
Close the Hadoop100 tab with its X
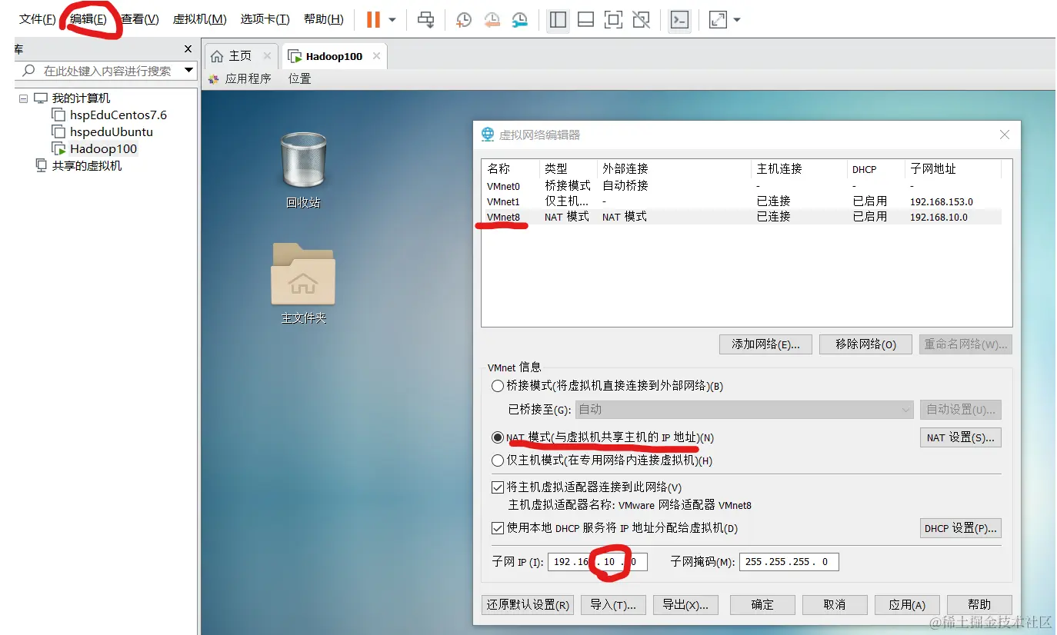coord(376,56)
